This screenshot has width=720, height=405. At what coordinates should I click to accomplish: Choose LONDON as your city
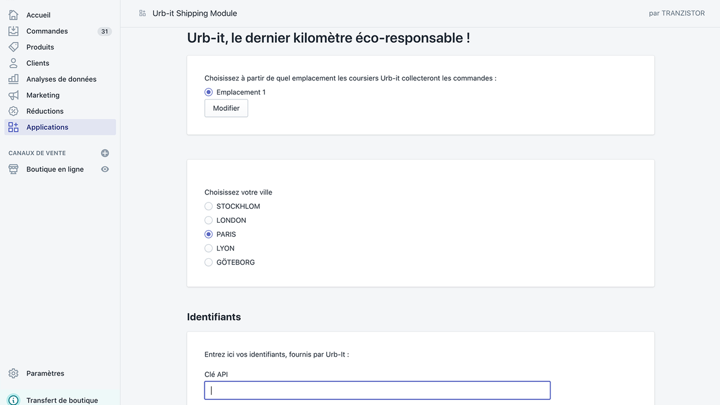point(209,220)
